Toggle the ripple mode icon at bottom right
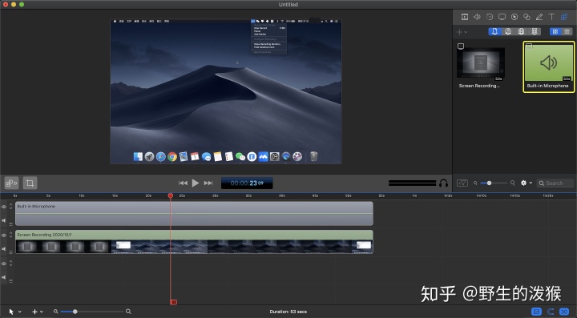Viewport: 577px width, 318px height. (551, 312)
